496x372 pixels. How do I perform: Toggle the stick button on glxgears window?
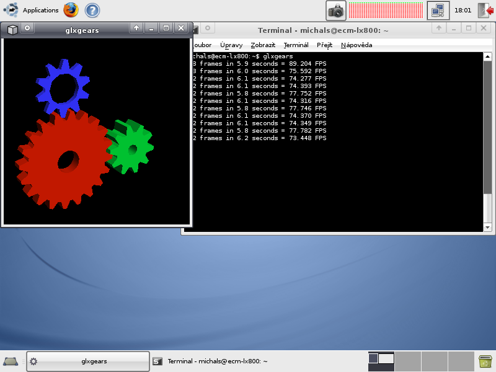tap(27, 28)
